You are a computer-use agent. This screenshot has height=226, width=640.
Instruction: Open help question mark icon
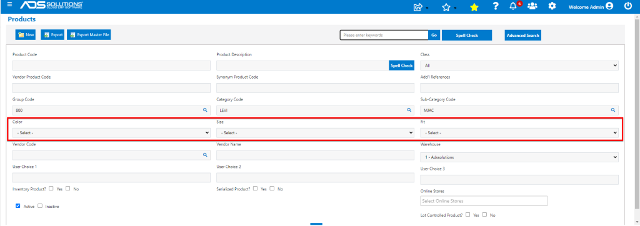point(496,6)
